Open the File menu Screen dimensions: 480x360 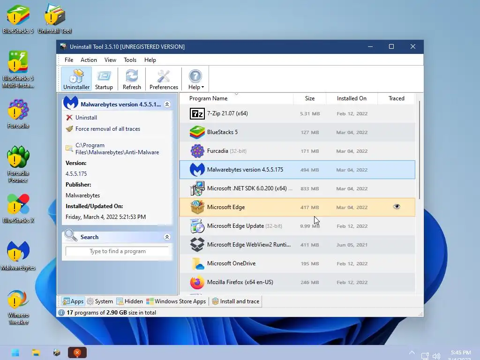pyautogui.click(x=69, y=60)
